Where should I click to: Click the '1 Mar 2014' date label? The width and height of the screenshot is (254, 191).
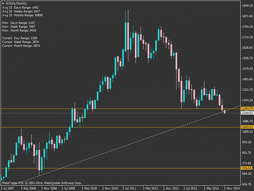pos(211,188)
